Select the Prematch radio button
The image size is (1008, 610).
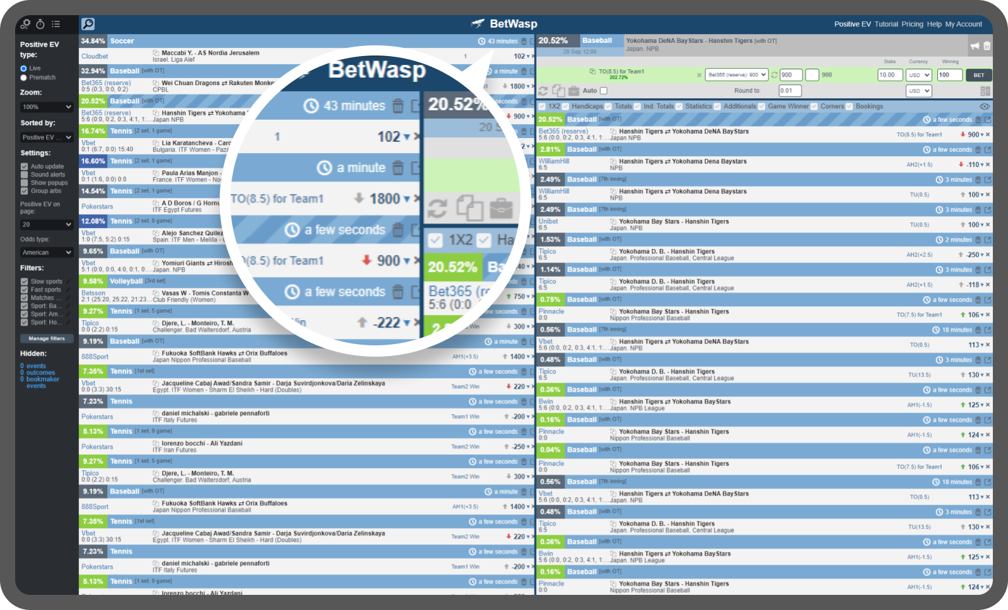click(x=24, y=78)
